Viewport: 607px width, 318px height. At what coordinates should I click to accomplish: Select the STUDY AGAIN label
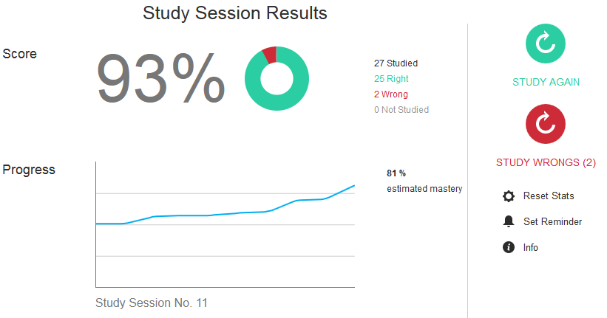(546, 82)
